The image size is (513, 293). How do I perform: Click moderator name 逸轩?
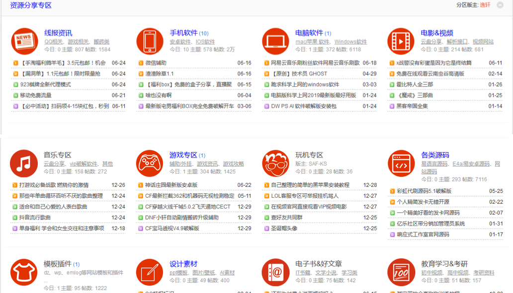(485, 5)
